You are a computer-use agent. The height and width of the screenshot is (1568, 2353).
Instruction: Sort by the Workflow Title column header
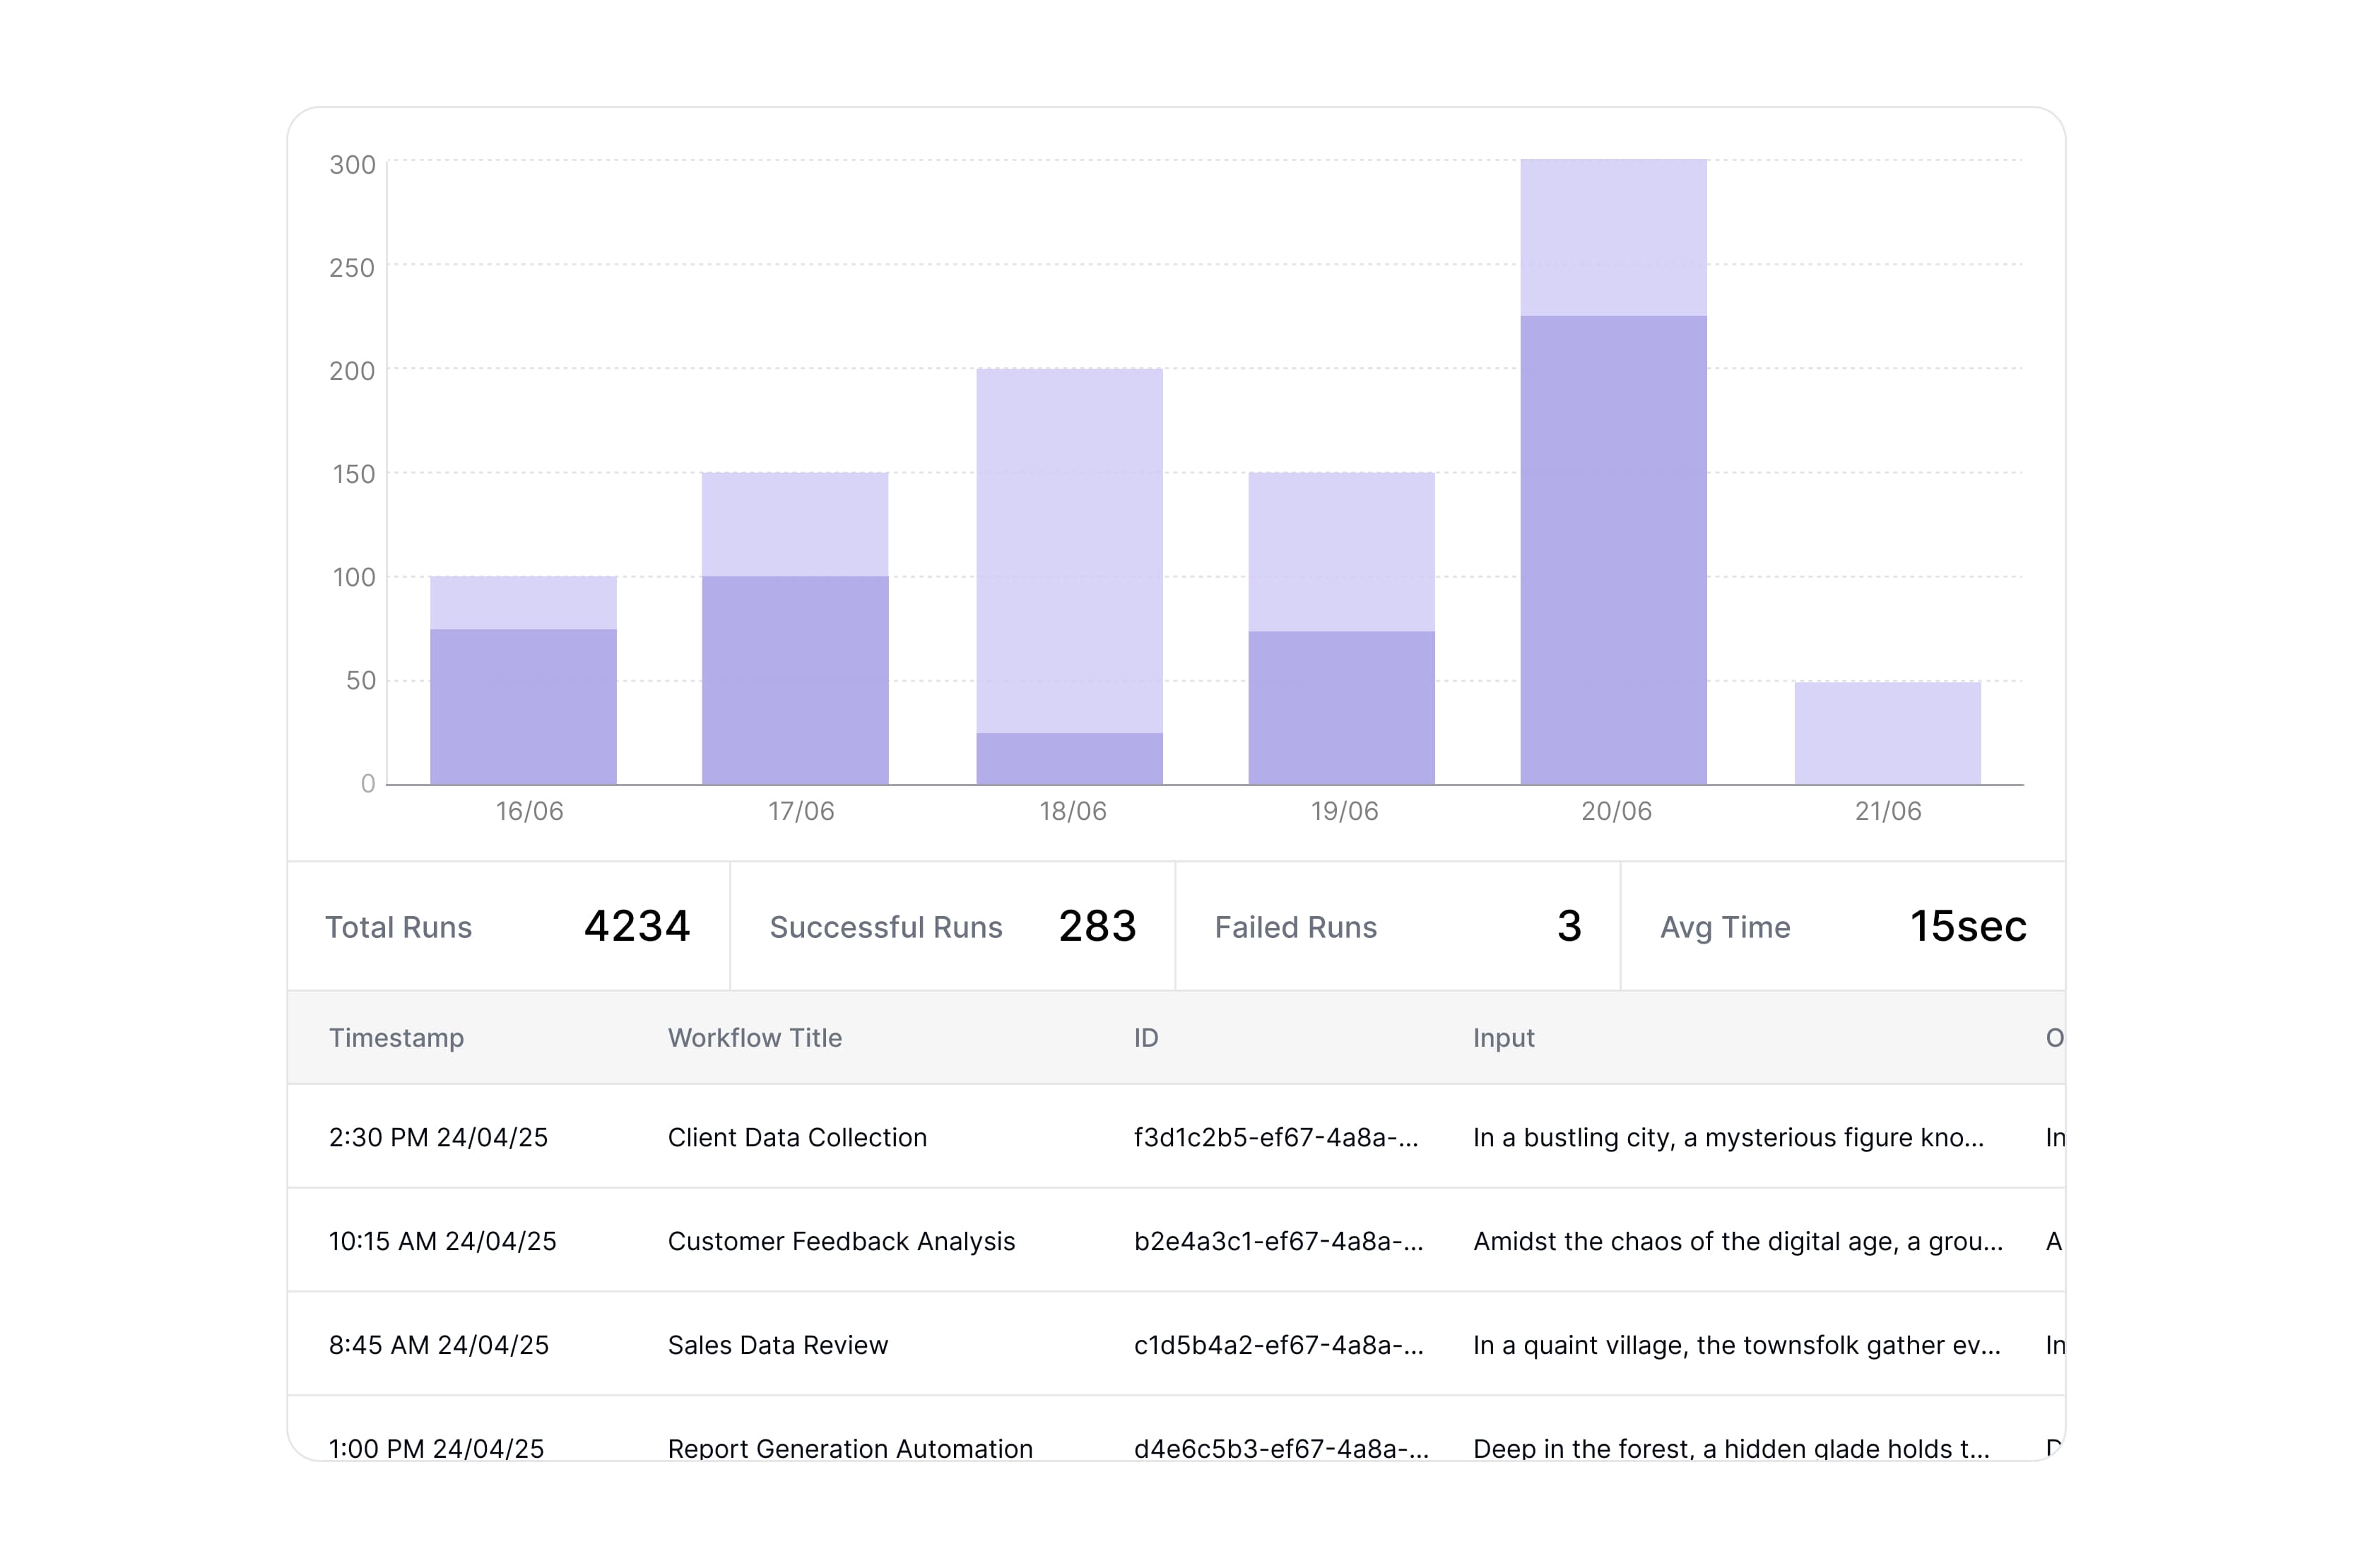(755, 1038)
